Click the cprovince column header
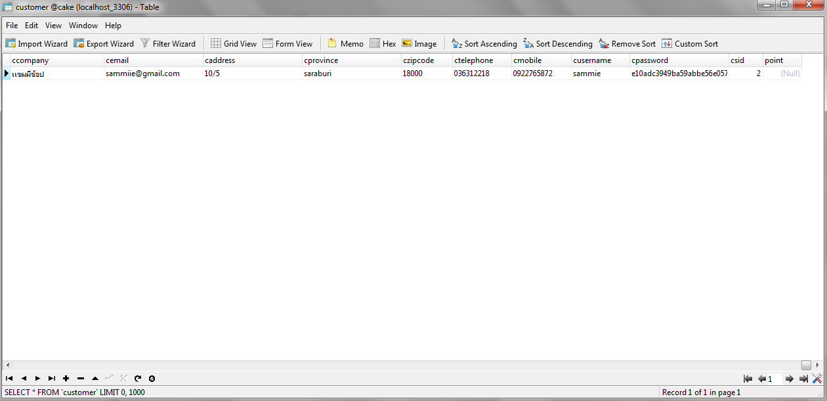The image size is (827, 401). [352, 60]
